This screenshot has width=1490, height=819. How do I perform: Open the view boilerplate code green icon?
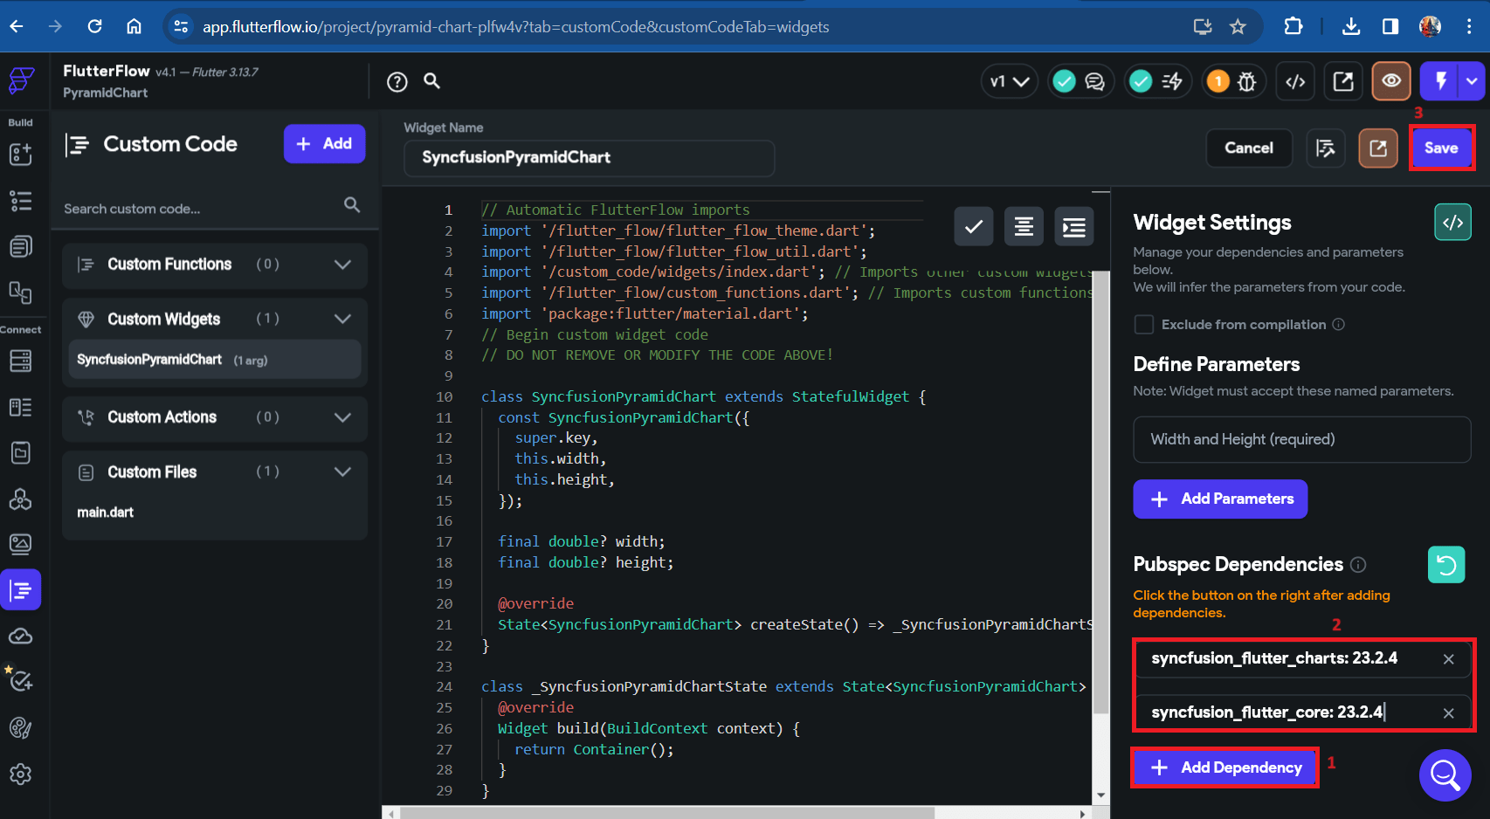click(1453, 223)
